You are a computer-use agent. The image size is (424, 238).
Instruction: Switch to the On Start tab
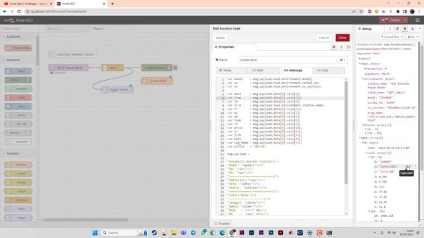pos(264,70)
